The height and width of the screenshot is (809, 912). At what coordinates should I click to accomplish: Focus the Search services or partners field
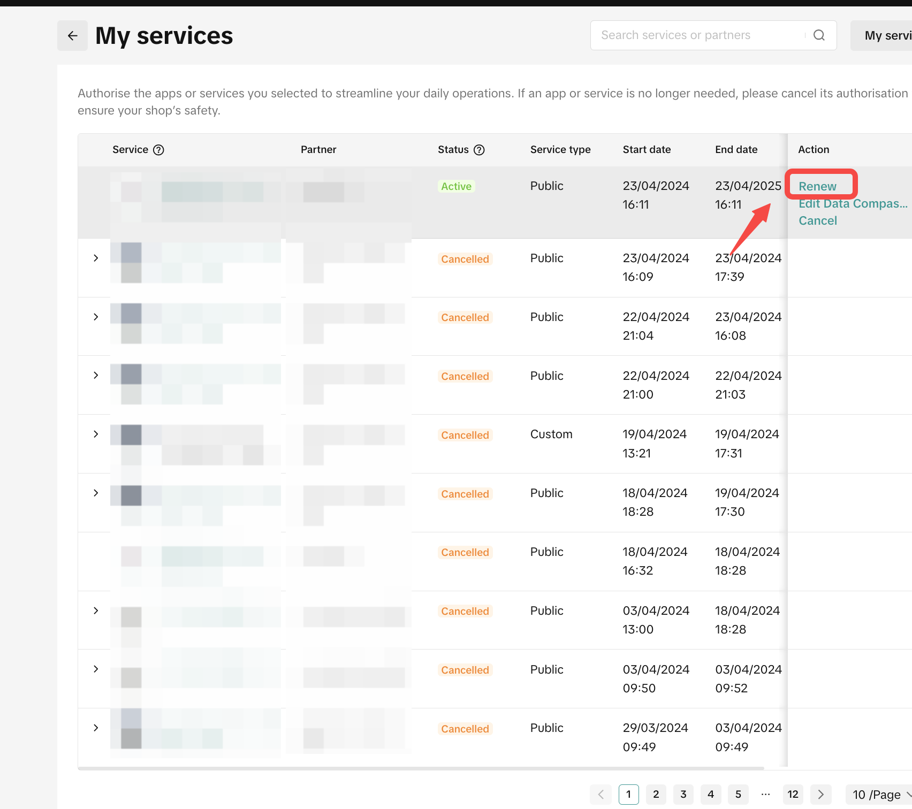pos(696,35)
